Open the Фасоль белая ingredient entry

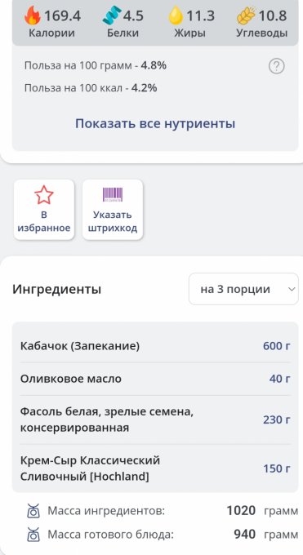(x=155, y=420)
